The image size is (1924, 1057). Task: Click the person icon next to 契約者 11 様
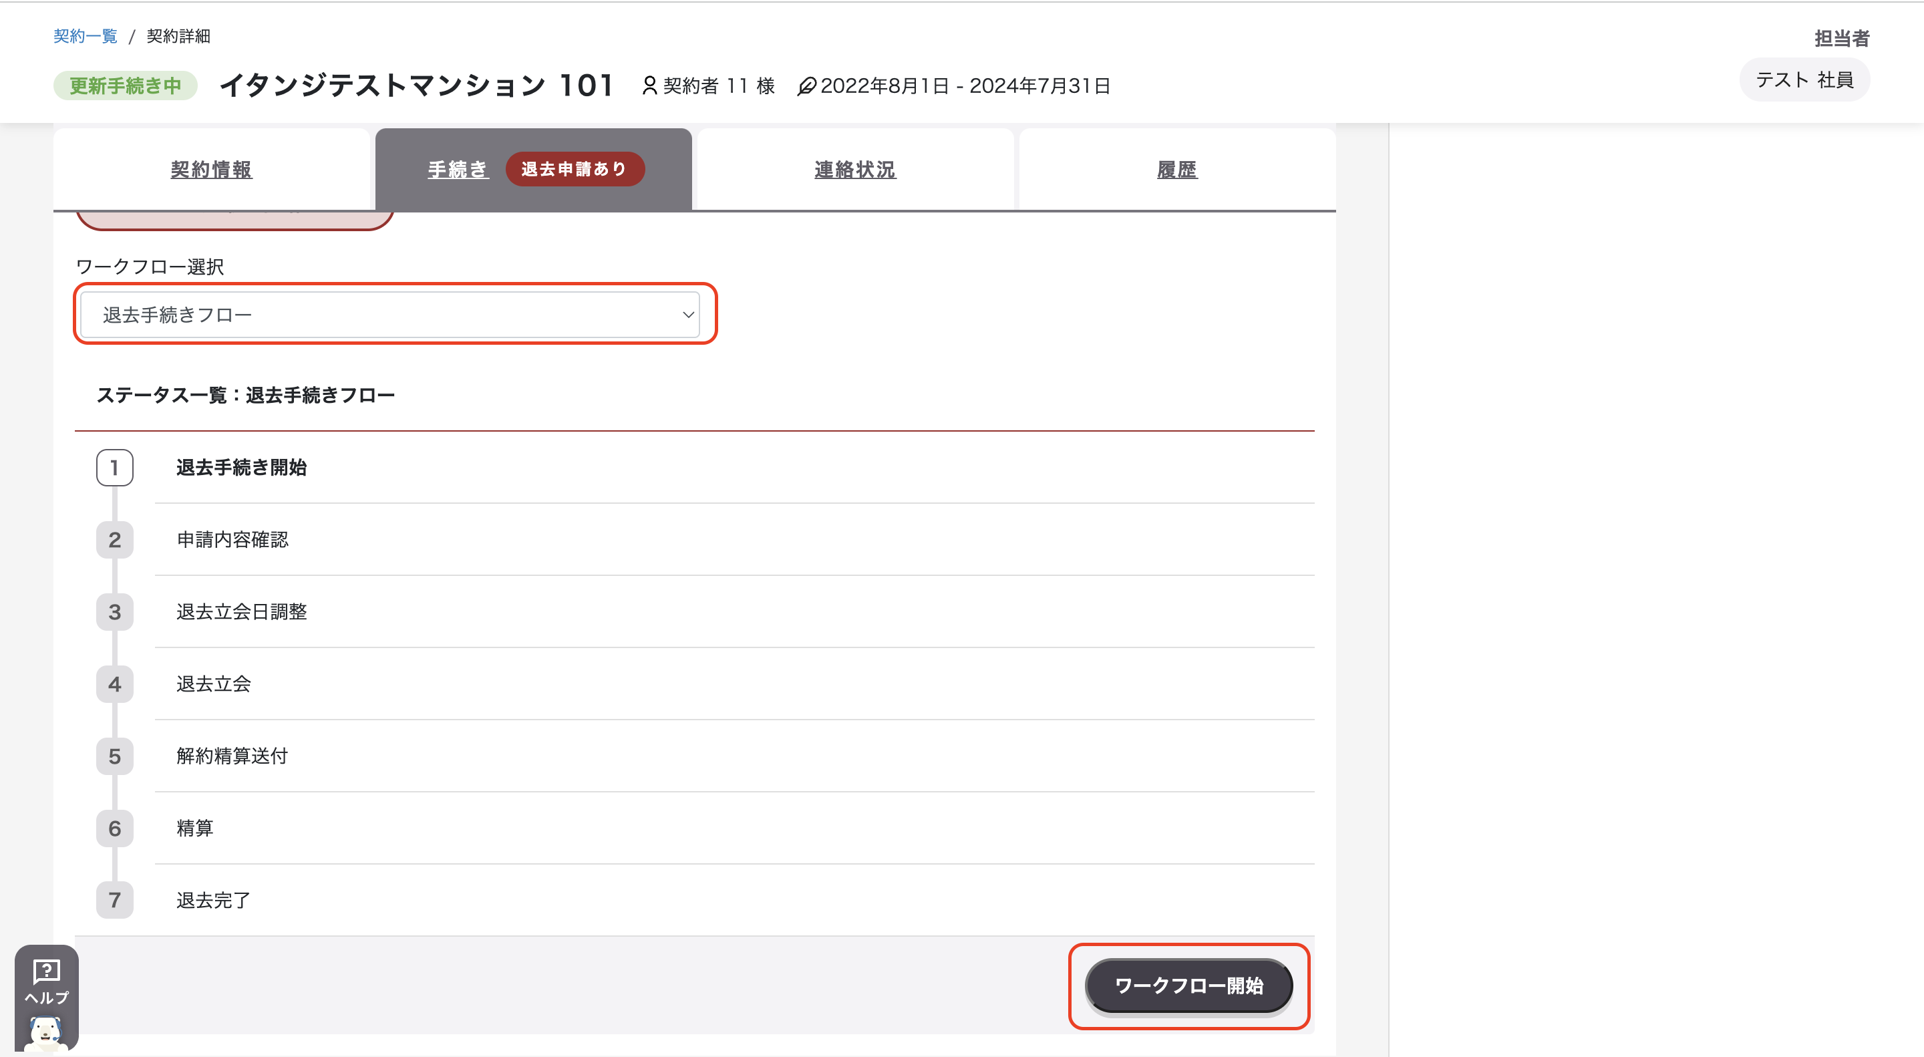(649, 86)
